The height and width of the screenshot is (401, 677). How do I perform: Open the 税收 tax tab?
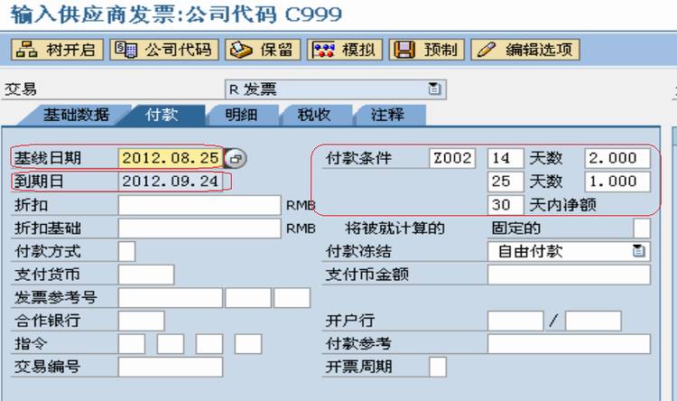point(314,115)
